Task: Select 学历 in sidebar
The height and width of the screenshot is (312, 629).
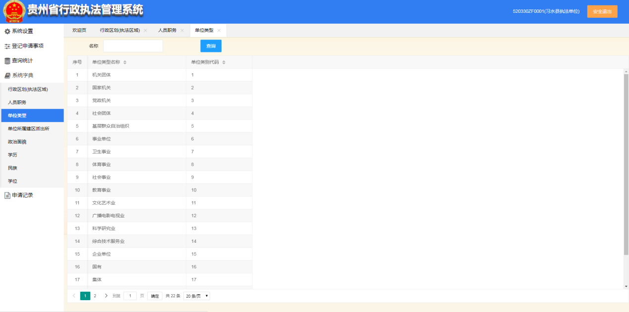Action: point(32,155)
